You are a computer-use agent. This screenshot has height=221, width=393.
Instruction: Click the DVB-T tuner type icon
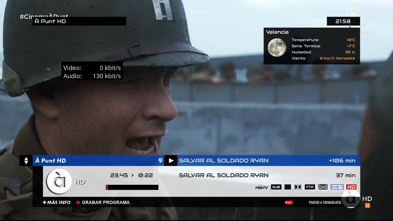coord(337,187)
